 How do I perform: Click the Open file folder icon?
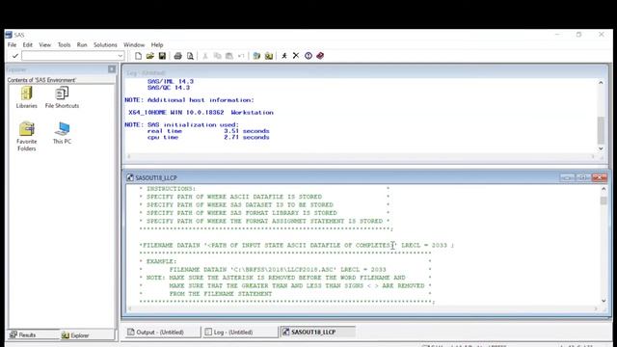click(x=150, y=56)
